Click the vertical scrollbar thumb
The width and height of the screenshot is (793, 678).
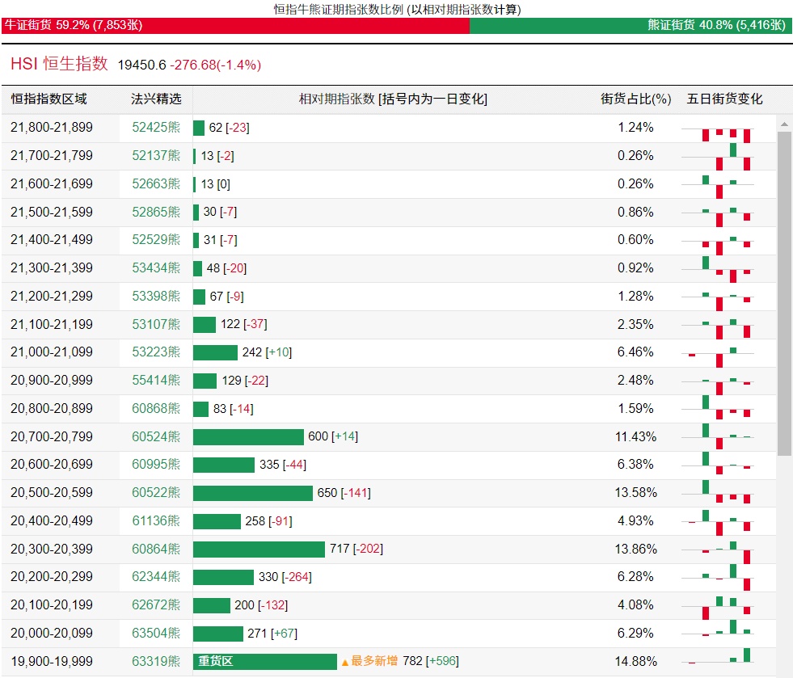click(784, 293)
